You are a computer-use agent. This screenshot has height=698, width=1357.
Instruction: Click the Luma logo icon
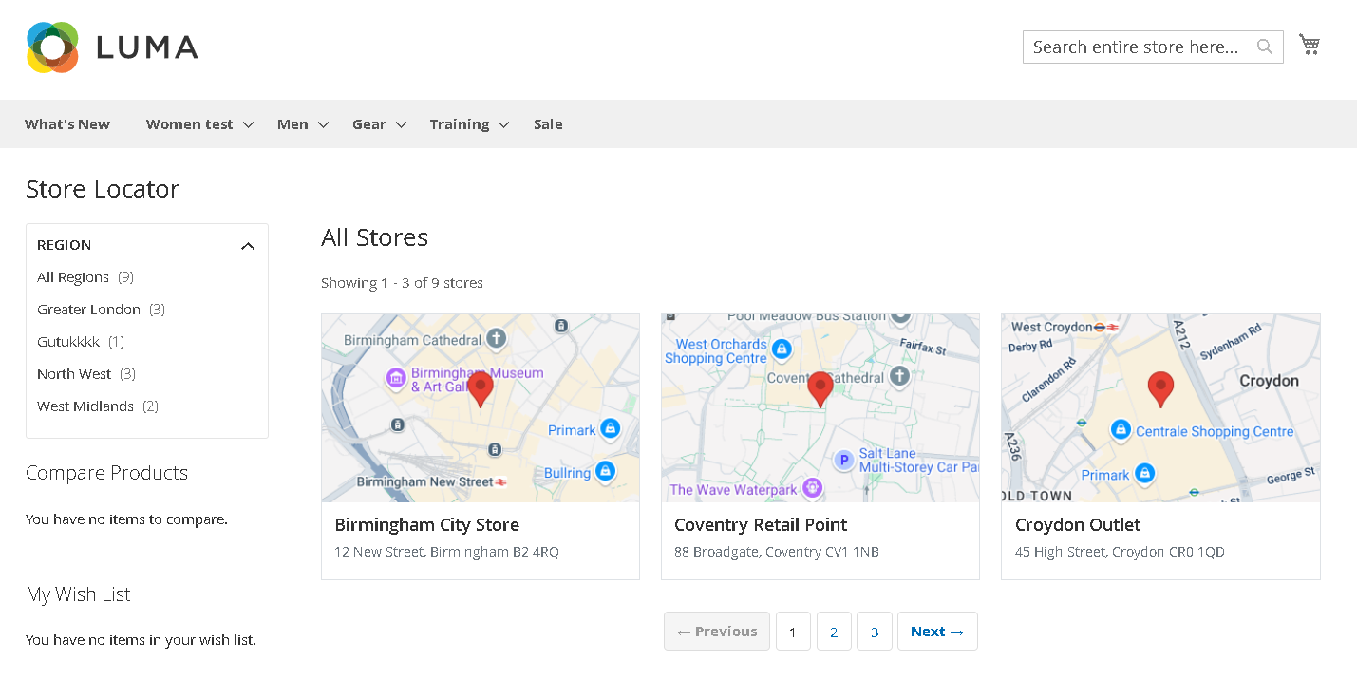[x=52, y=47]
